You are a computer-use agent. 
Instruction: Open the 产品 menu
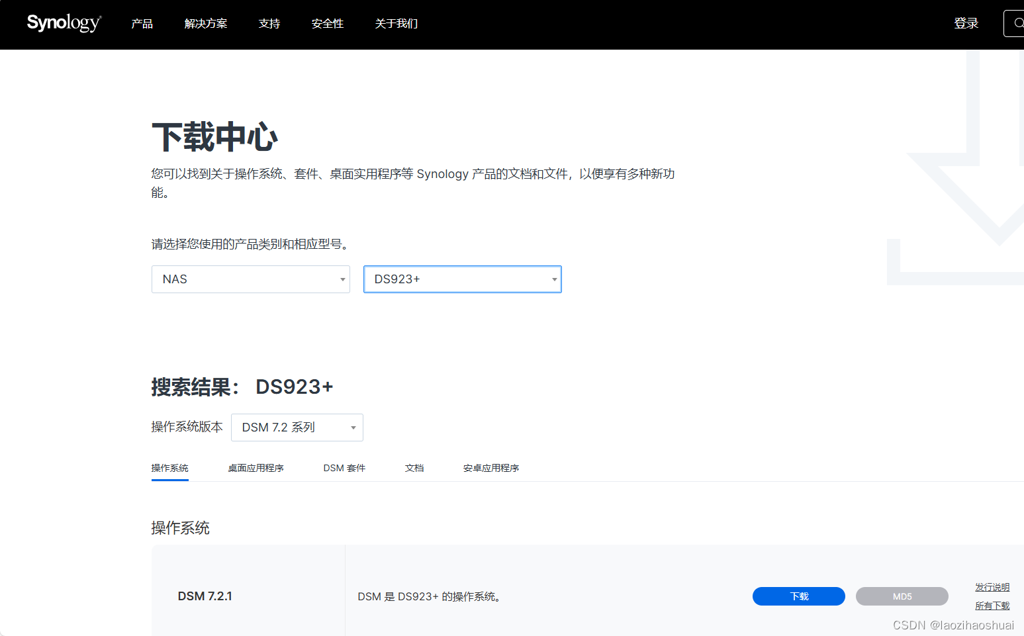click(x=142, y=24)
